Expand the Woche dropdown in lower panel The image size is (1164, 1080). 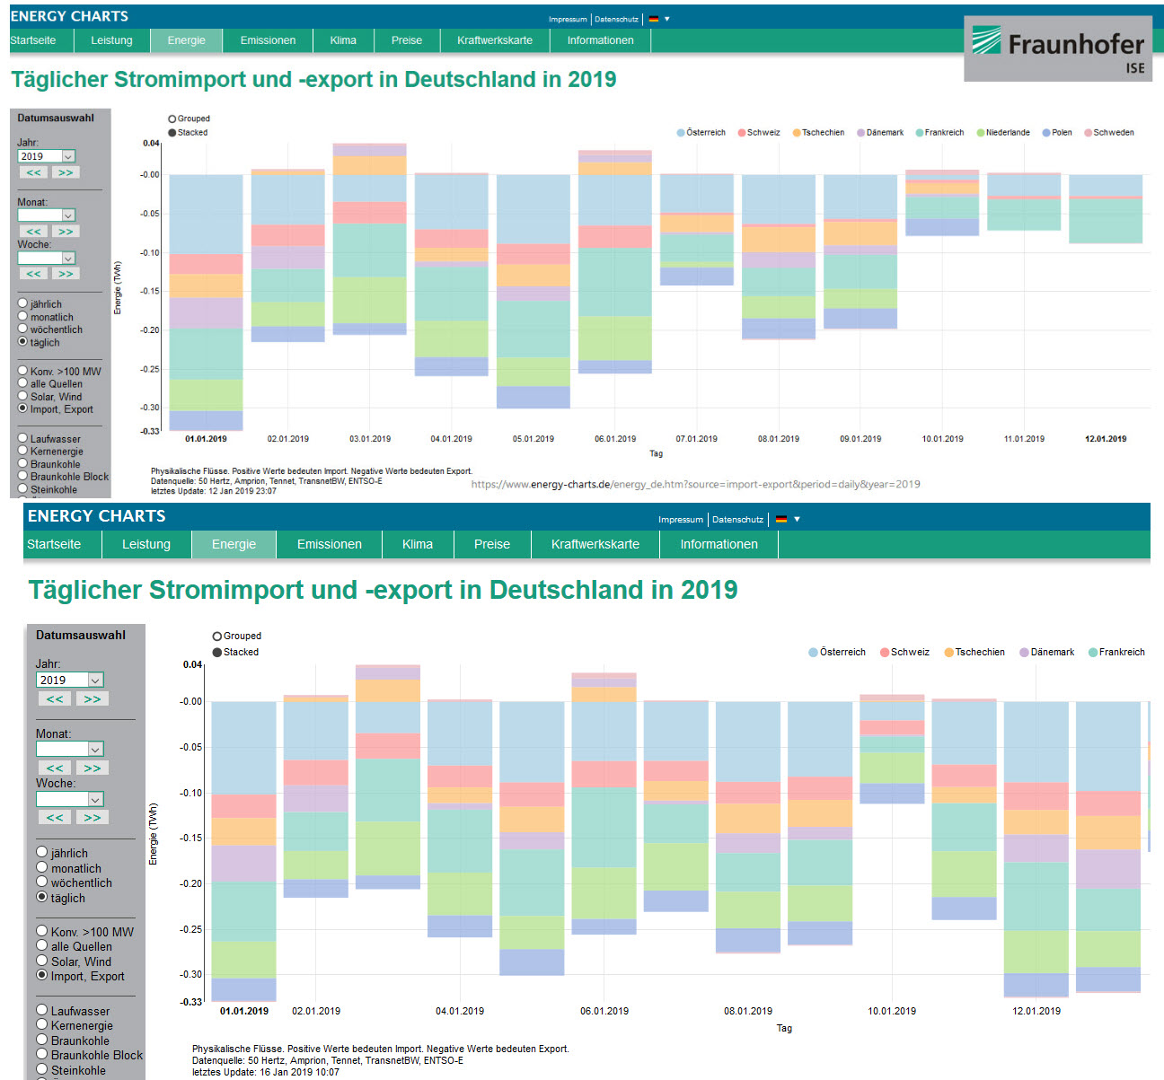point(71,799)
